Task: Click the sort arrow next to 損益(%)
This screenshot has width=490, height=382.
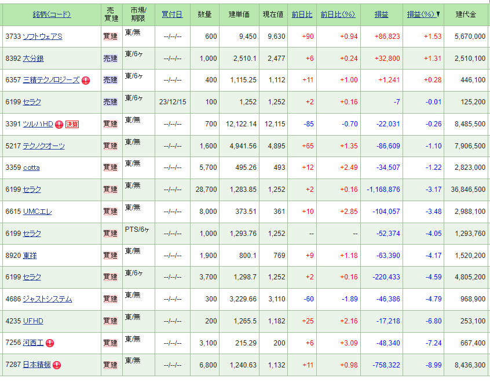Action: tap(438, 14)
